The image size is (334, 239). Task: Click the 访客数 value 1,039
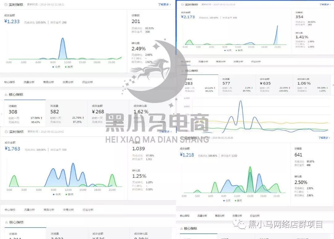point(139,148)
